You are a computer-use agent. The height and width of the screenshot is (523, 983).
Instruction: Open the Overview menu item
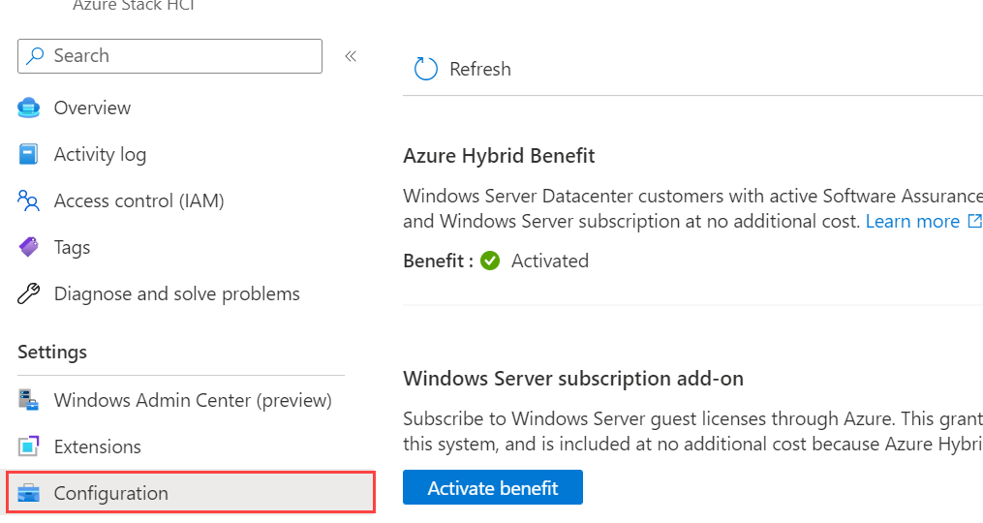tap(92, 108)
